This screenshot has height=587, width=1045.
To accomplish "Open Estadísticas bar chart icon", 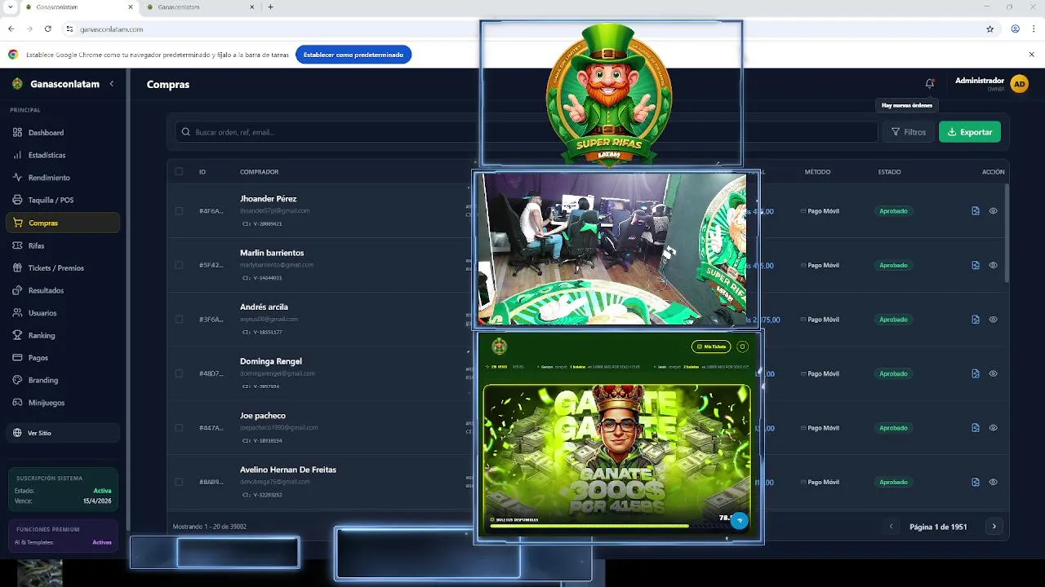I will click(x=18, y=155).
